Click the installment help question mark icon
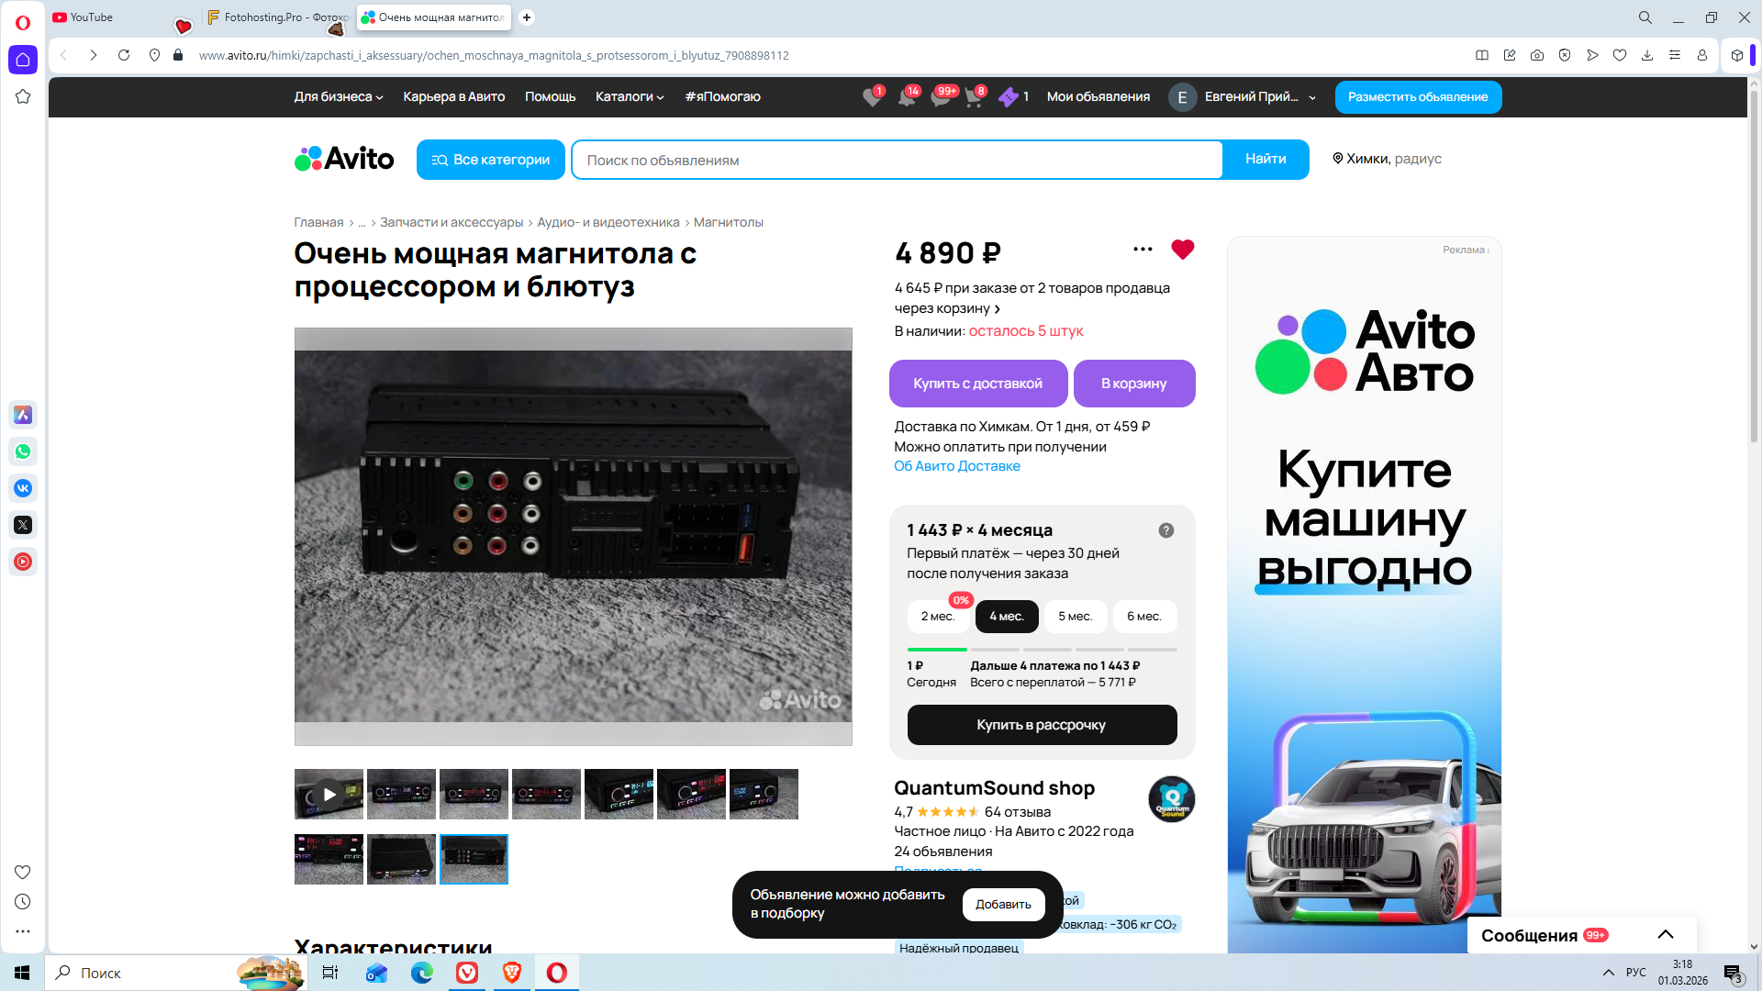The width and height of the screenshot is (1762, 991). pyautogui.click(x=1165, y=530)
